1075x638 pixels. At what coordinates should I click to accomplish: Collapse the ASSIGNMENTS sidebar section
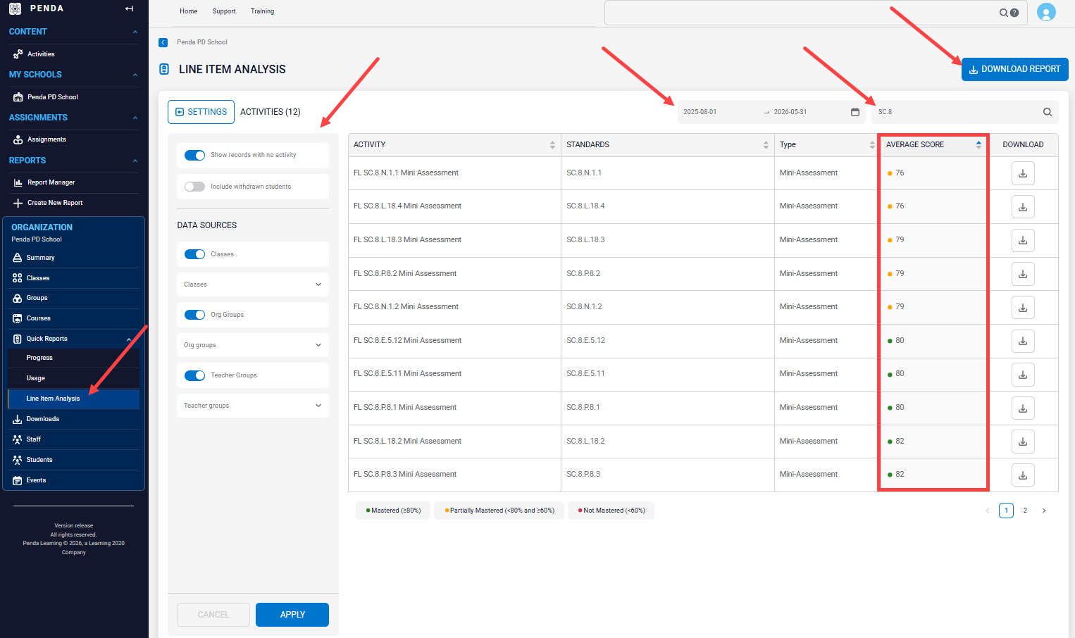pyautogui.click(x=135, y=118)
